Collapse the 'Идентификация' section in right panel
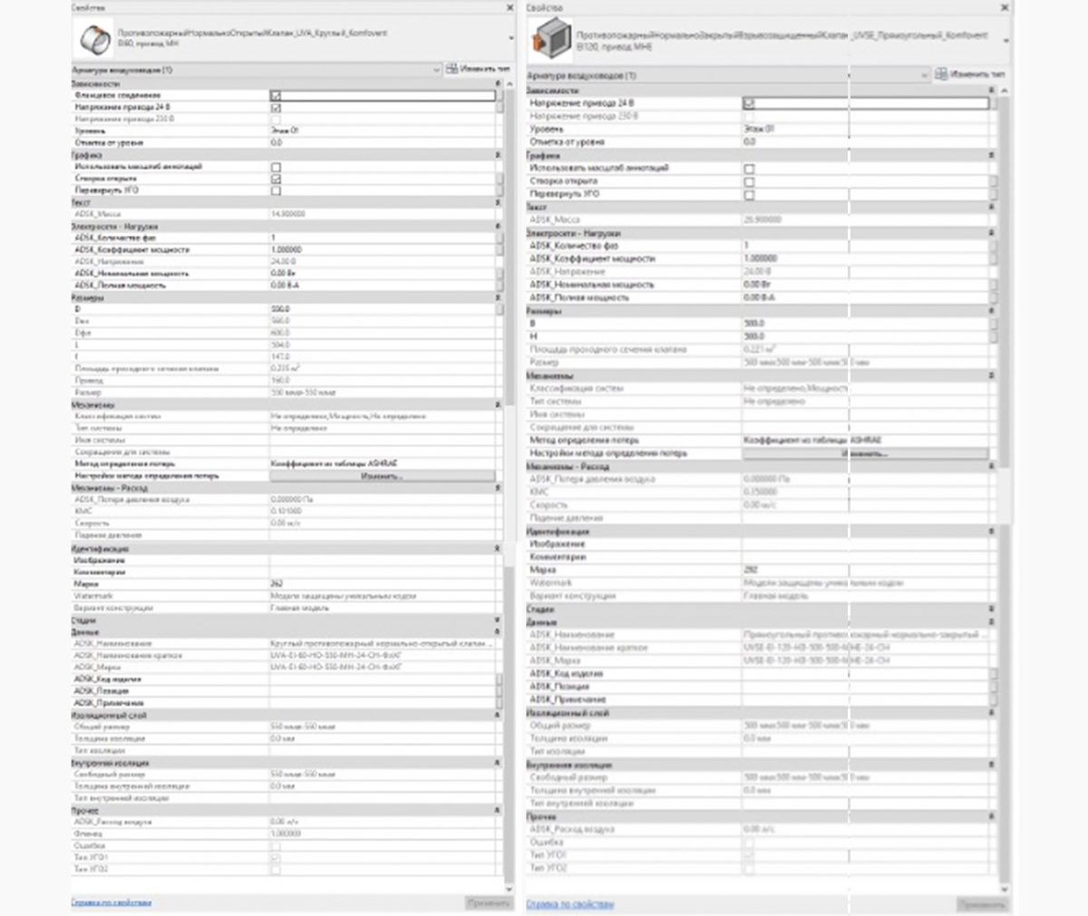The image size is (1088, 916). click(x=991, y=531)
